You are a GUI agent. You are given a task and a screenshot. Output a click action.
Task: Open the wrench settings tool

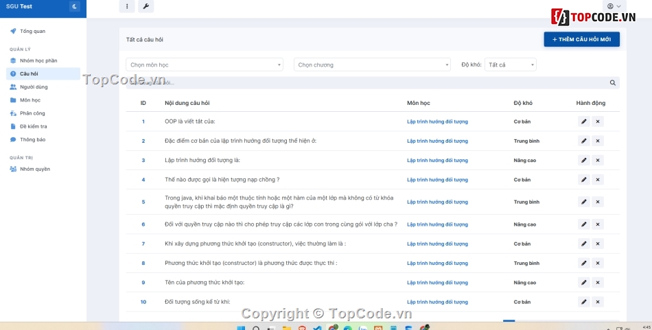pyautogui.click(x=146, y=6)
